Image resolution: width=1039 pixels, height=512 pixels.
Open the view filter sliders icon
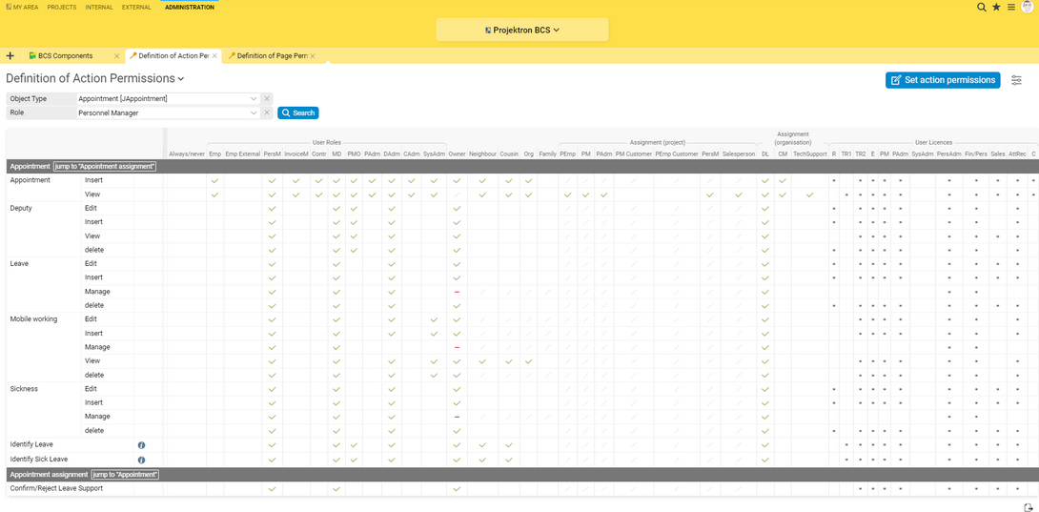(x=1016, y=80)
